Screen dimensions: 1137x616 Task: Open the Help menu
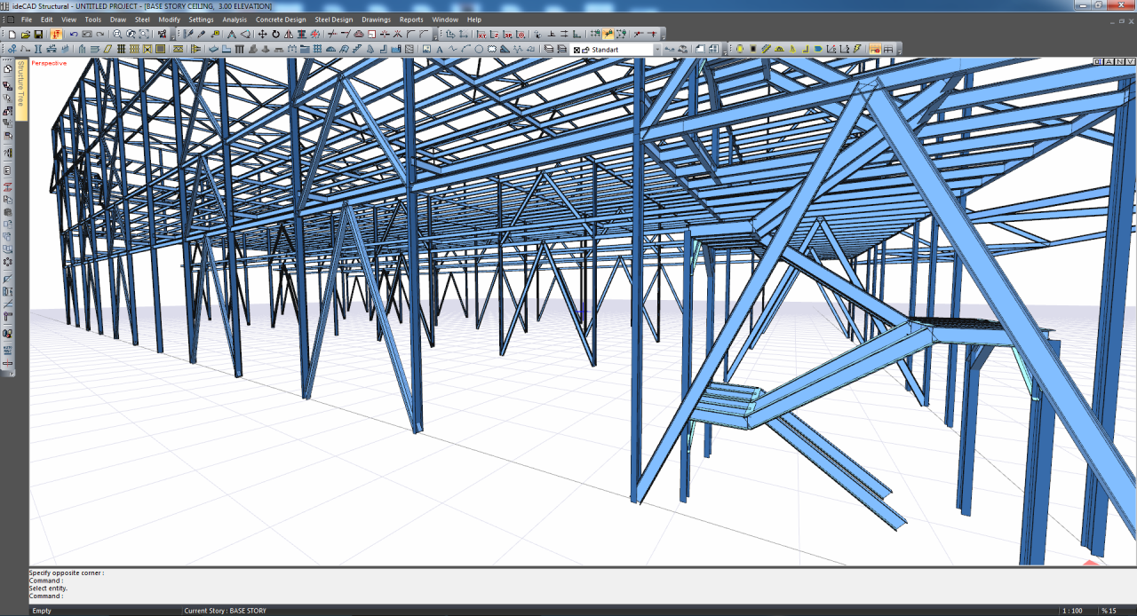[x=474, y=20]
